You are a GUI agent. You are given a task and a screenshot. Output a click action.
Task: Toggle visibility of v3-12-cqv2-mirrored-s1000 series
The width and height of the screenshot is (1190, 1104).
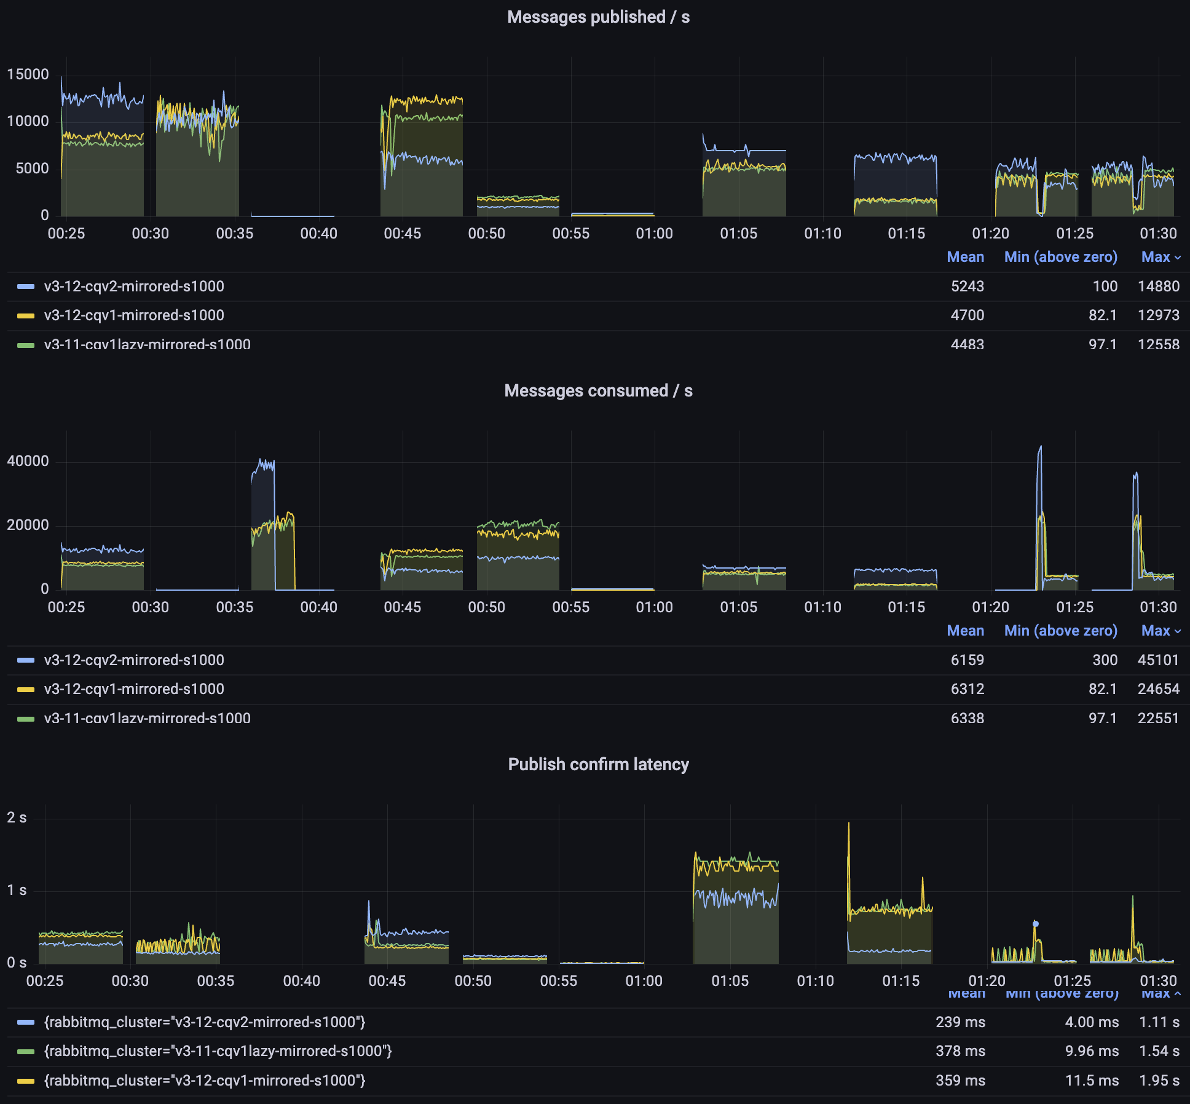[x=133, y=286]
